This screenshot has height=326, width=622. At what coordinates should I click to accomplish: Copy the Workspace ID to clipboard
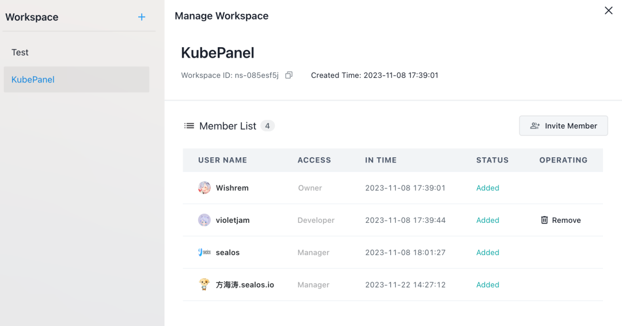point(289,75)
